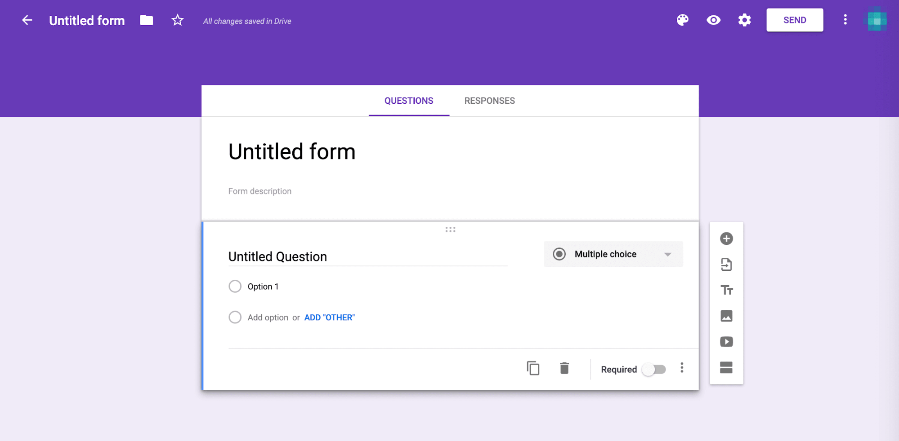Viewport: 899px width, 441px height.
Task: Open the Multiple choice question type dropdown
Action: coord(613,254)
